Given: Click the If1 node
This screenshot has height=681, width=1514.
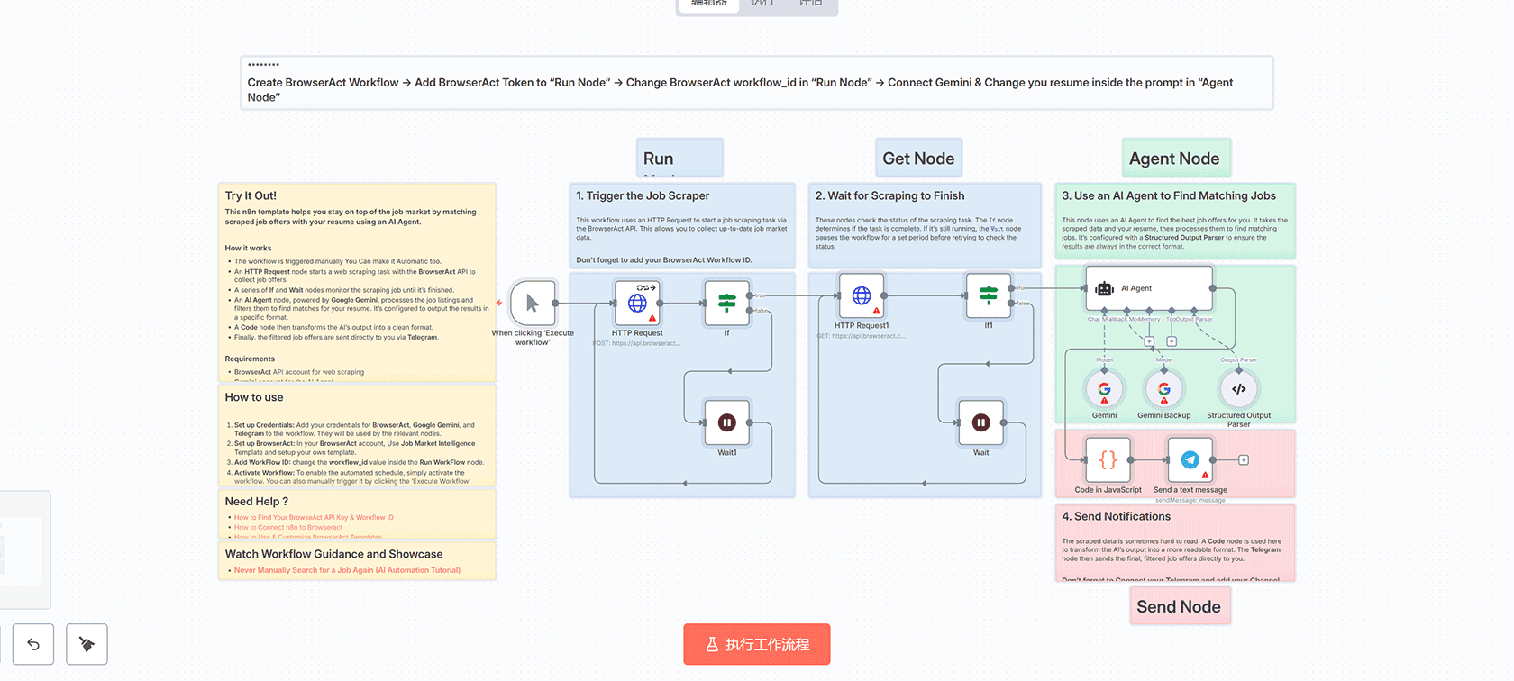Looking at the screenshot, I should tap(988, 295).
